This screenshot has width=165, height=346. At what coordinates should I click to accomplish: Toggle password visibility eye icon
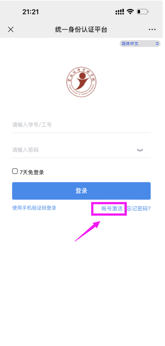tap(140, 150)
